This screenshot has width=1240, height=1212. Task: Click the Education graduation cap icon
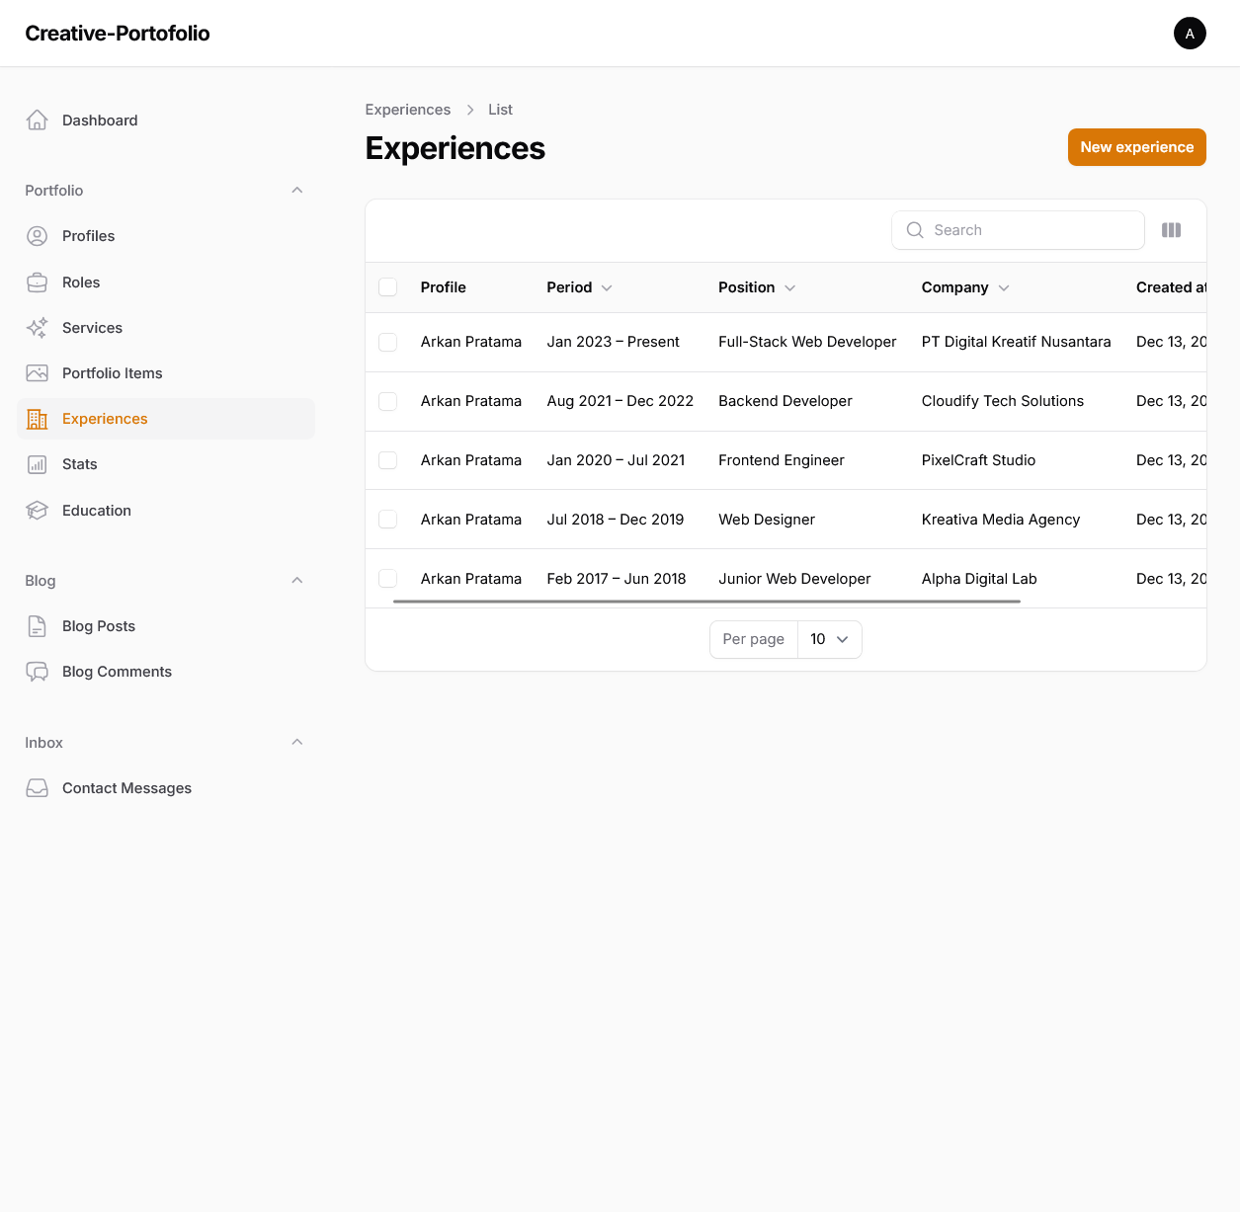click(37, 511)
